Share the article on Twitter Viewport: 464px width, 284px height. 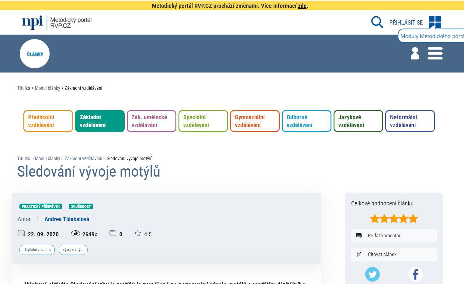pos(372,274)
